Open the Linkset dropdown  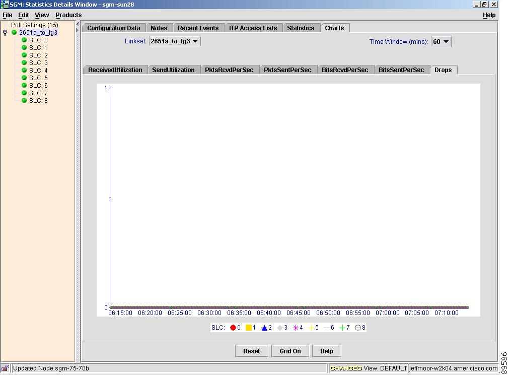[x=175, y=41]
